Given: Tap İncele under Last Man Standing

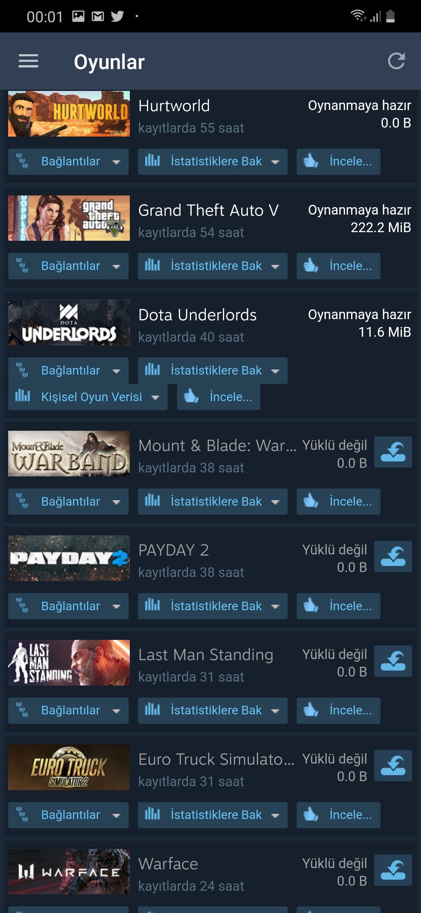Looking at the screenshot, I should [338, 711].
